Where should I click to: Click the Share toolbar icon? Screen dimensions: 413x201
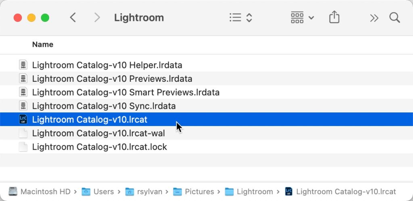(x=334, y=17)
